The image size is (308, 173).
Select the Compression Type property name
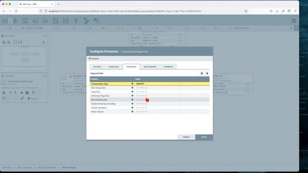pos(100,84)
